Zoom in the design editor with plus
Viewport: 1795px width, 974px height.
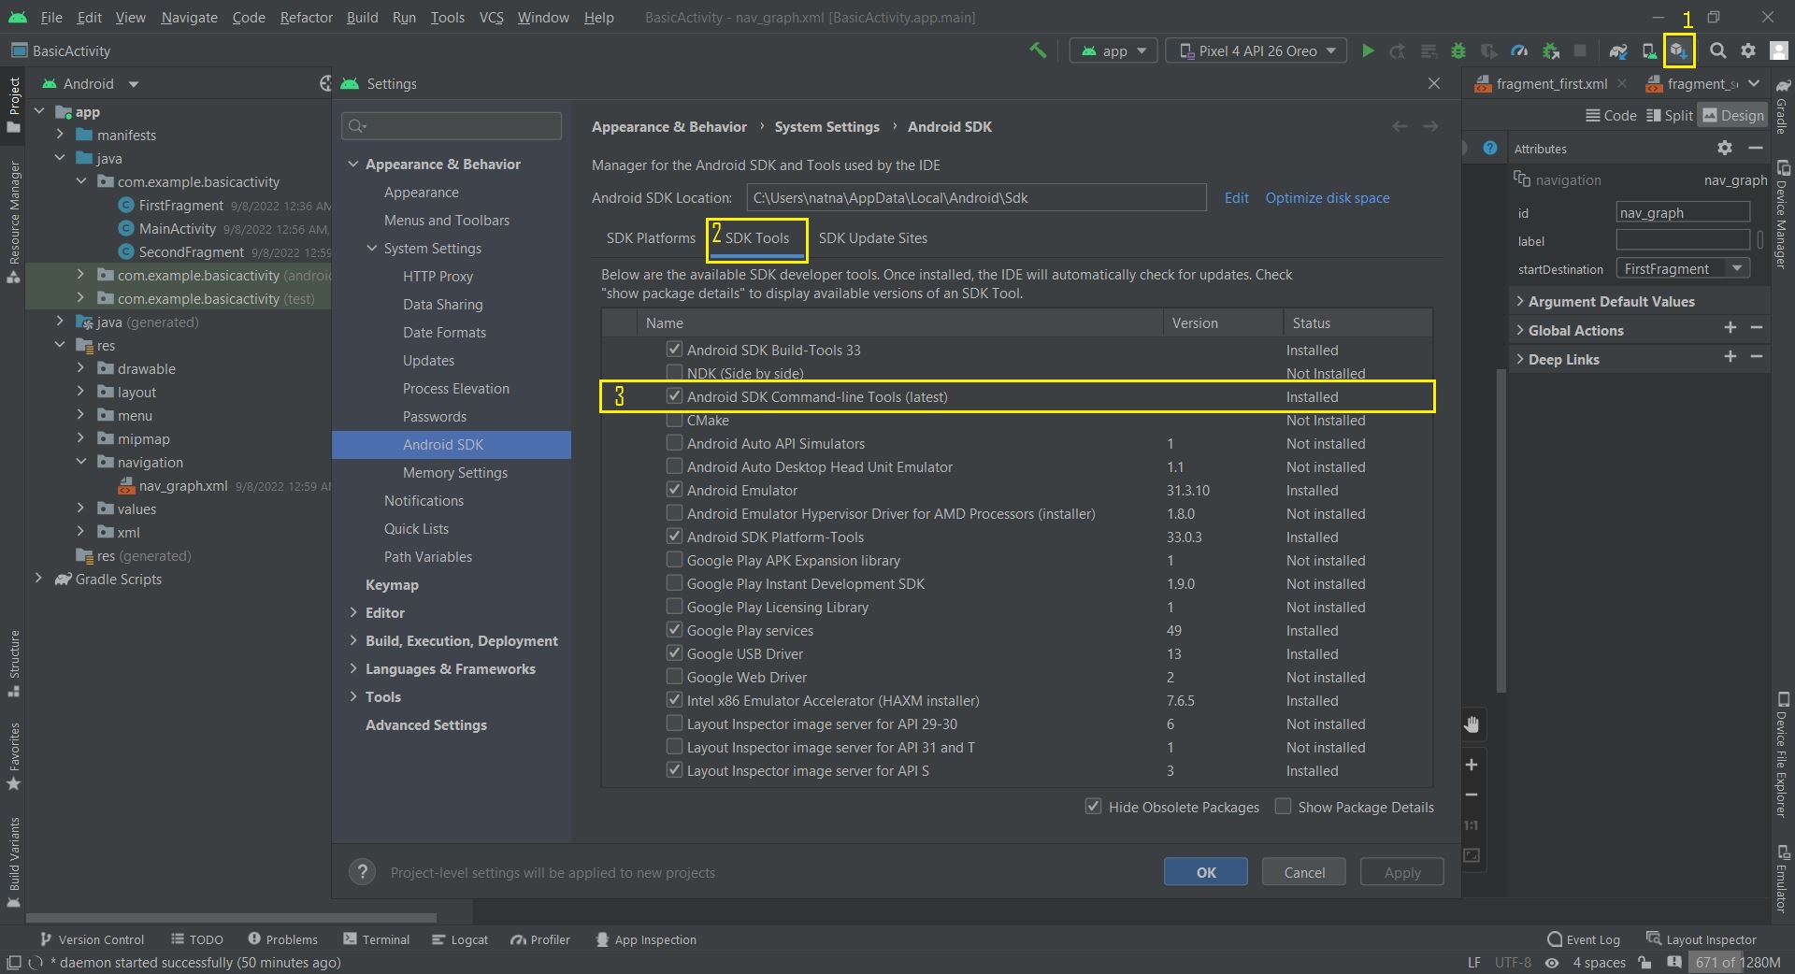click(1472, 765)
